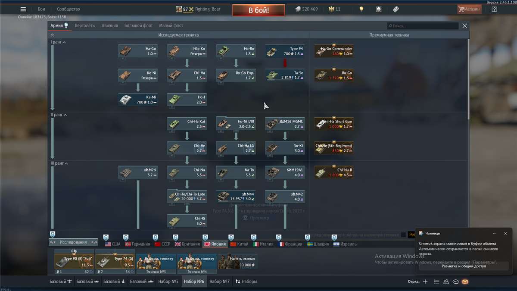The width and height of the screenshot is (517, 291).
Task: Select the Швеция nation tab
Action: pos(318,244)
